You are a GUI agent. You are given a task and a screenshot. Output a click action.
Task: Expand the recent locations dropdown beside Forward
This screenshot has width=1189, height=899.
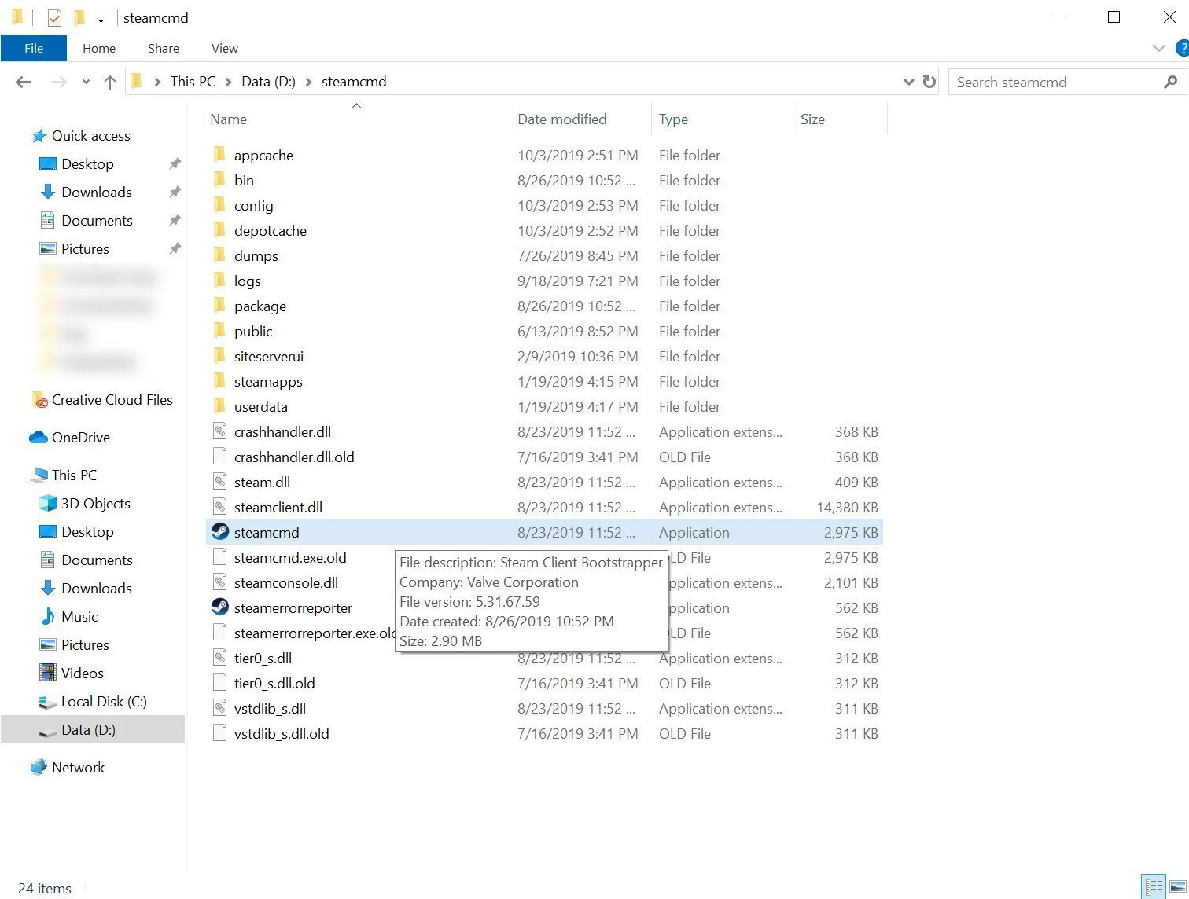[x=86, y=82]
